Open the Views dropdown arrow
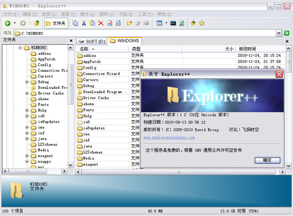Screen dimensions: 293x216 tap(166, 23)
